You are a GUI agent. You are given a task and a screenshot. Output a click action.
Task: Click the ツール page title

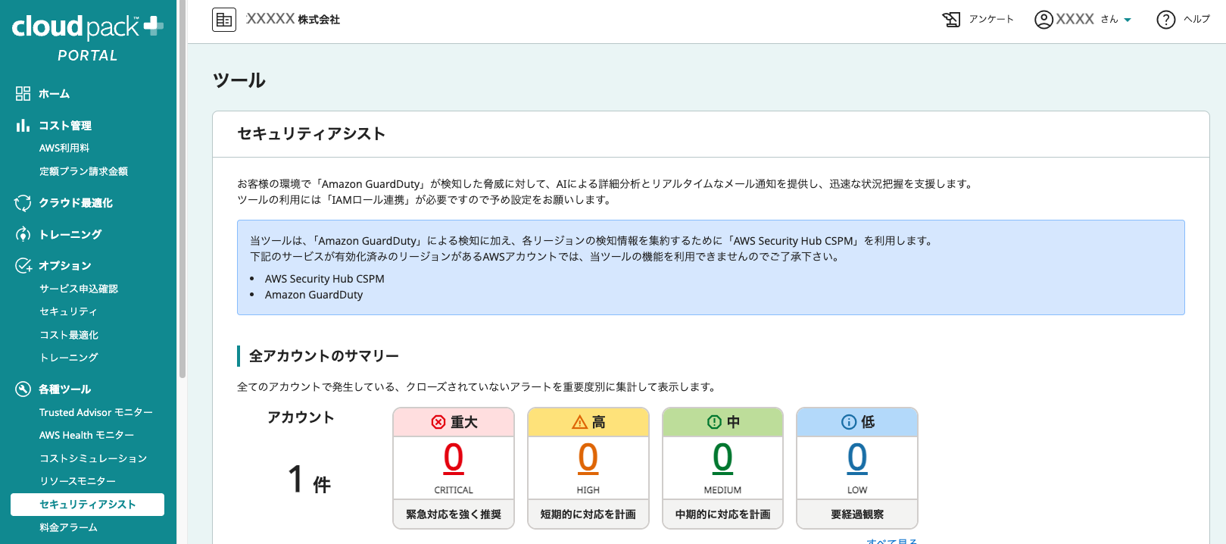239,80
